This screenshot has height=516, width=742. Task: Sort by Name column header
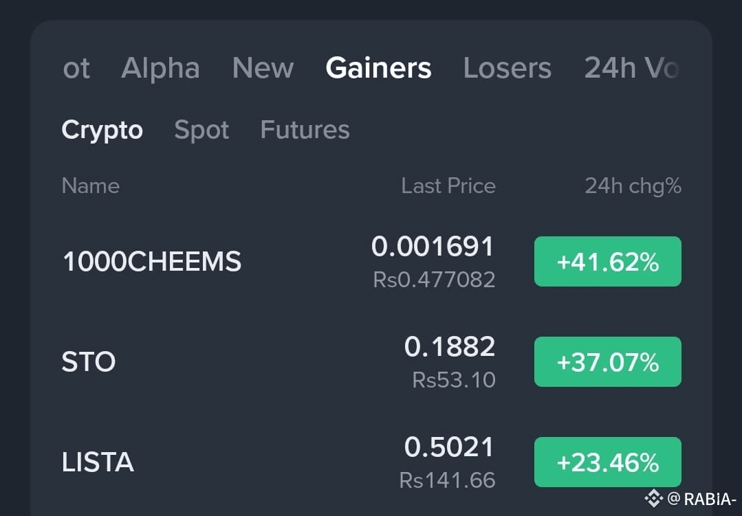pos(90,186)
